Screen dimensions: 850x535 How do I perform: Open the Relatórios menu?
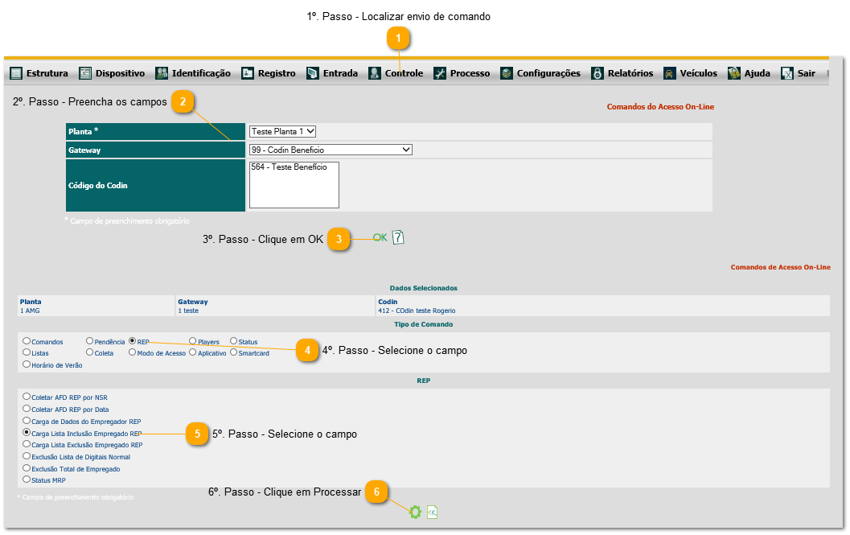630,73
